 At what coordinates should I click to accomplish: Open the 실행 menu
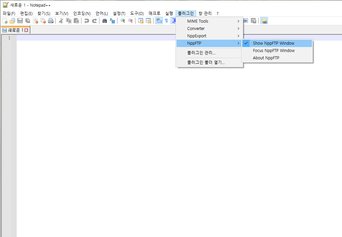pyautogui.click(x=169, y=14)
